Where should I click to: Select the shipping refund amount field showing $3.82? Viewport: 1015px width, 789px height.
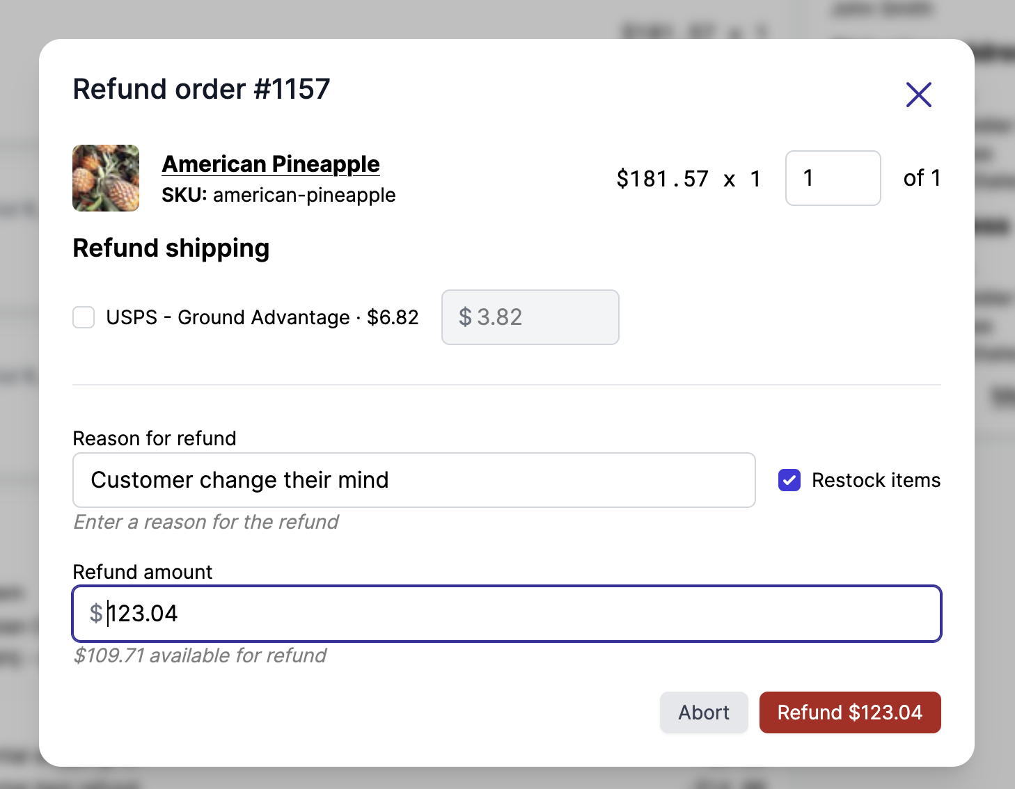coord(530,317)
